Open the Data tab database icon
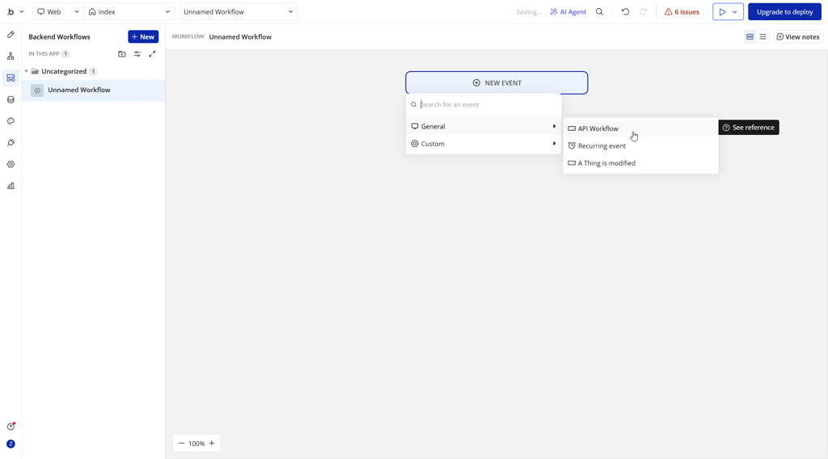 point(11,99)
